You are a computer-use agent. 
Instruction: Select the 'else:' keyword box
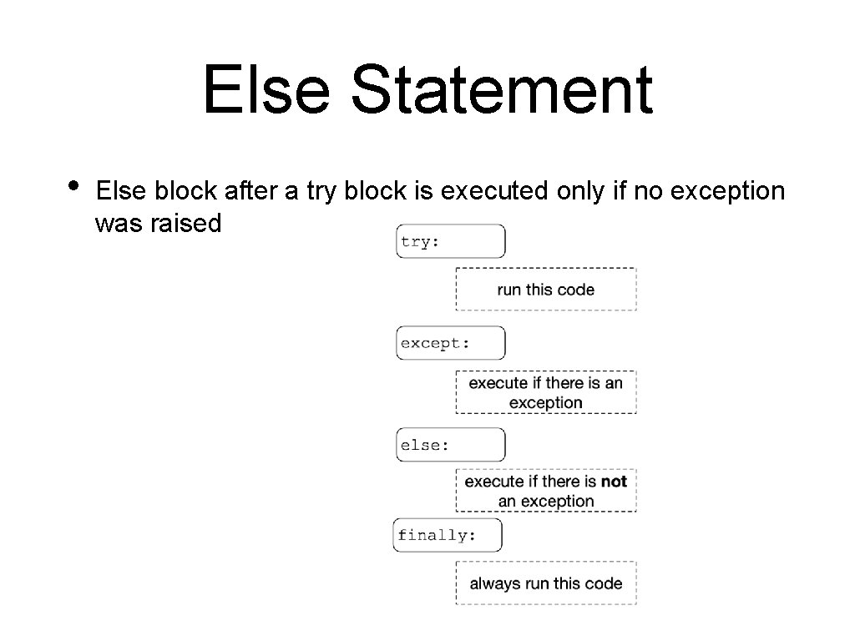point(450,445)
